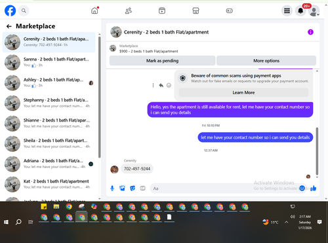Click the conversation list scrollbar
The image size is (328, 243).
100,97
